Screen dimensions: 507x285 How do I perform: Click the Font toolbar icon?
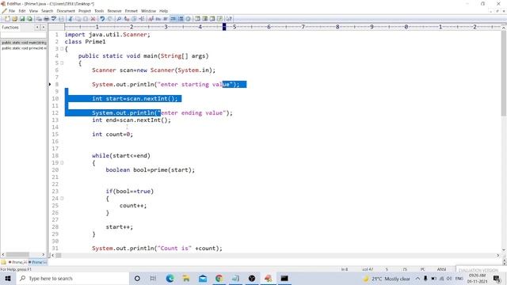tap(151, 19)
